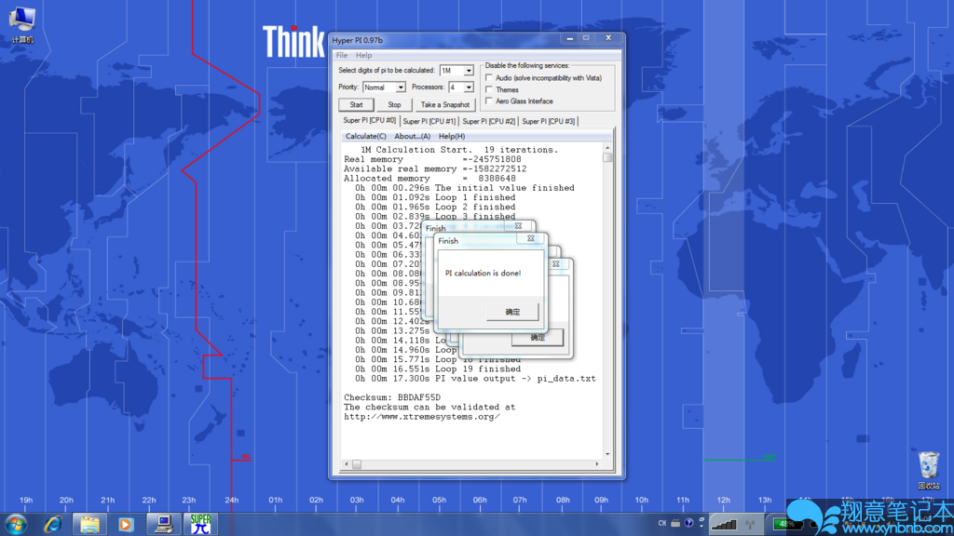Close the rear Finish dialog behind
954x536 pixels.
(518, 226)
